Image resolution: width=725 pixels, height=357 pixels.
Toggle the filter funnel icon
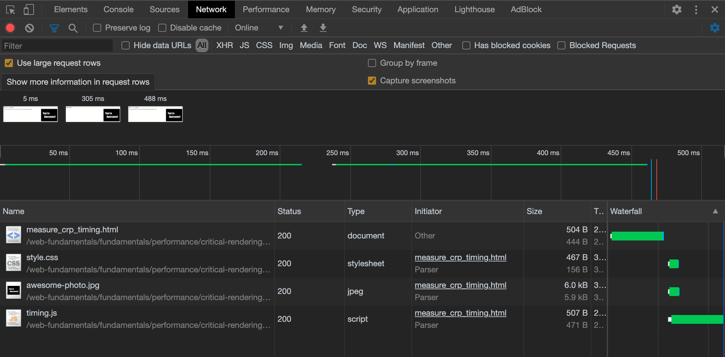point(54,28)
